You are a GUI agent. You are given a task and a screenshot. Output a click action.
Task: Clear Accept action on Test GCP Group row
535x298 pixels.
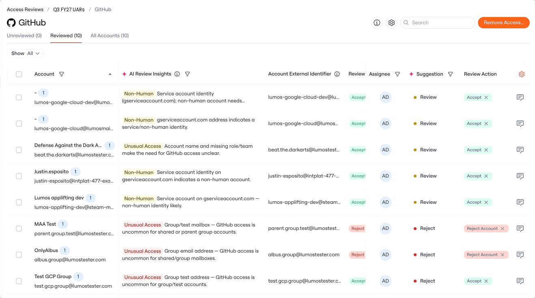click(x=486, y=281)
